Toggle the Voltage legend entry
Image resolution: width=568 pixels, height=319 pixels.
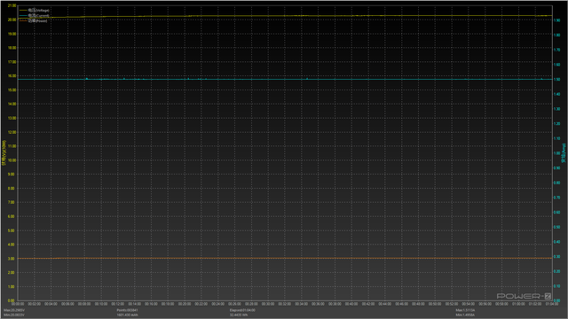pyautogui.click(x=38, y=11)
